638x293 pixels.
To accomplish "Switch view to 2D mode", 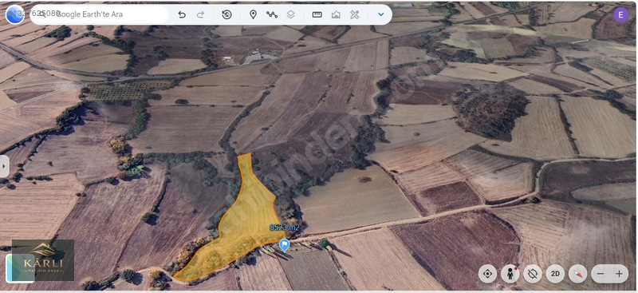I will (555, 274).
